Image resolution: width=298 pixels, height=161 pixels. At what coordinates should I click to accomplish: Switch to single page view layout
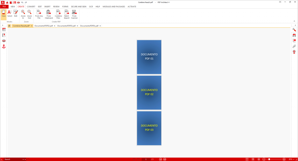[x=253, y=159]
